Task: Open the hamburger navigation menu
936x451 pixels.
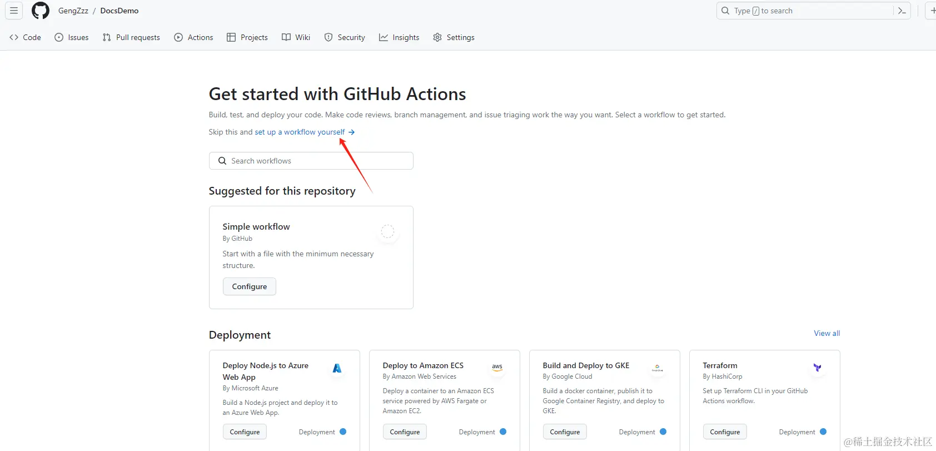Action: click(14, 11)
